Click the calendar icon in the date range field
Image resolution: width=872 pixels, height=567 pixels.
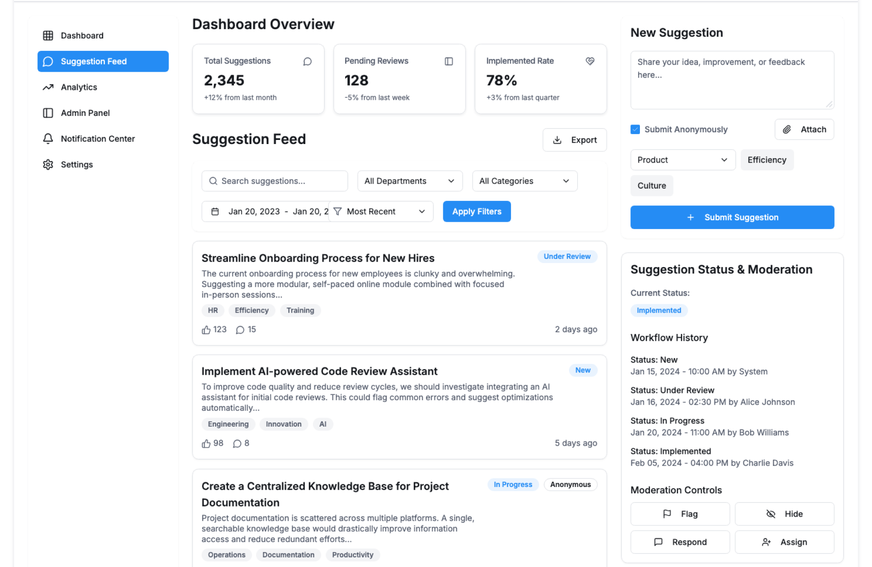pos(215,212)
